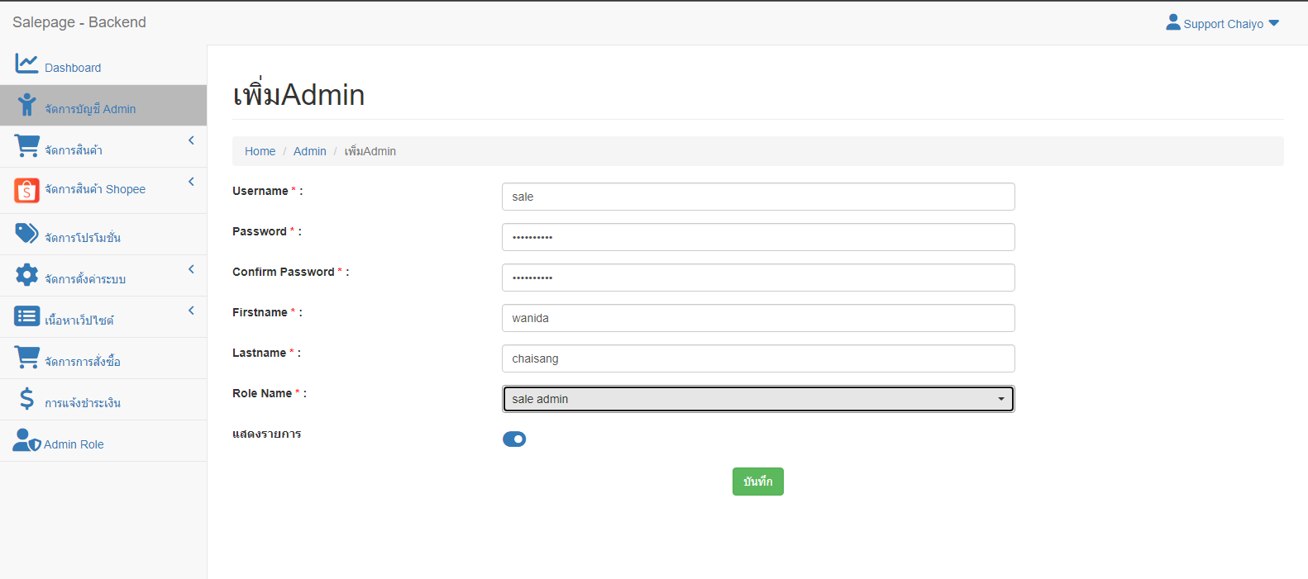Expand the เนื้อหาเว็บไซต์ submenu chevron
1308x579 pixels.
[191, 311]
